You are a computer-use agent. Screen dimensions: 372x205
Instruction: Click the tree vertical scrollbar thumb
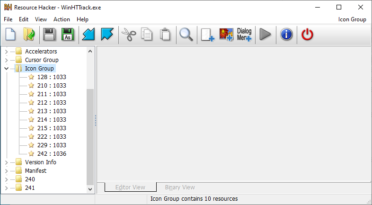pos(90,137)
